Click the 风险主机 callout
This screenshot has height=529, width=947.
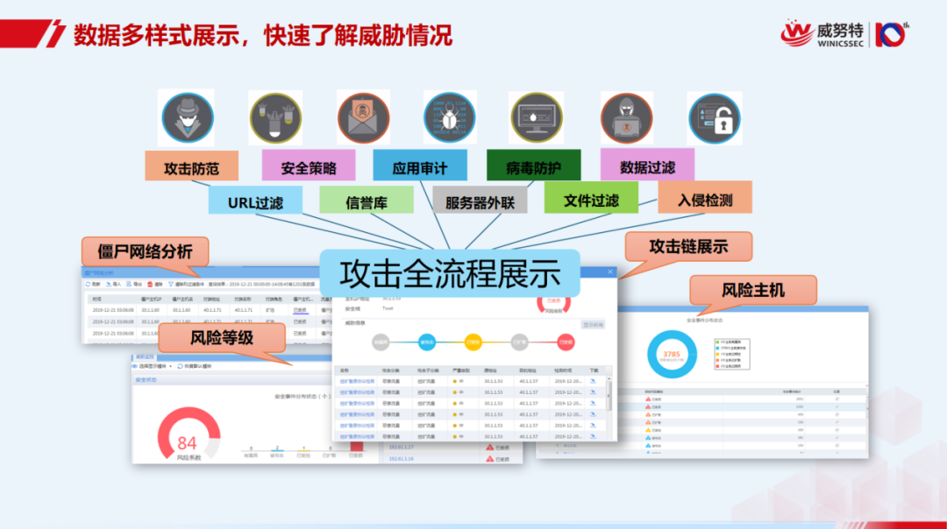click(x=753, y=290)
